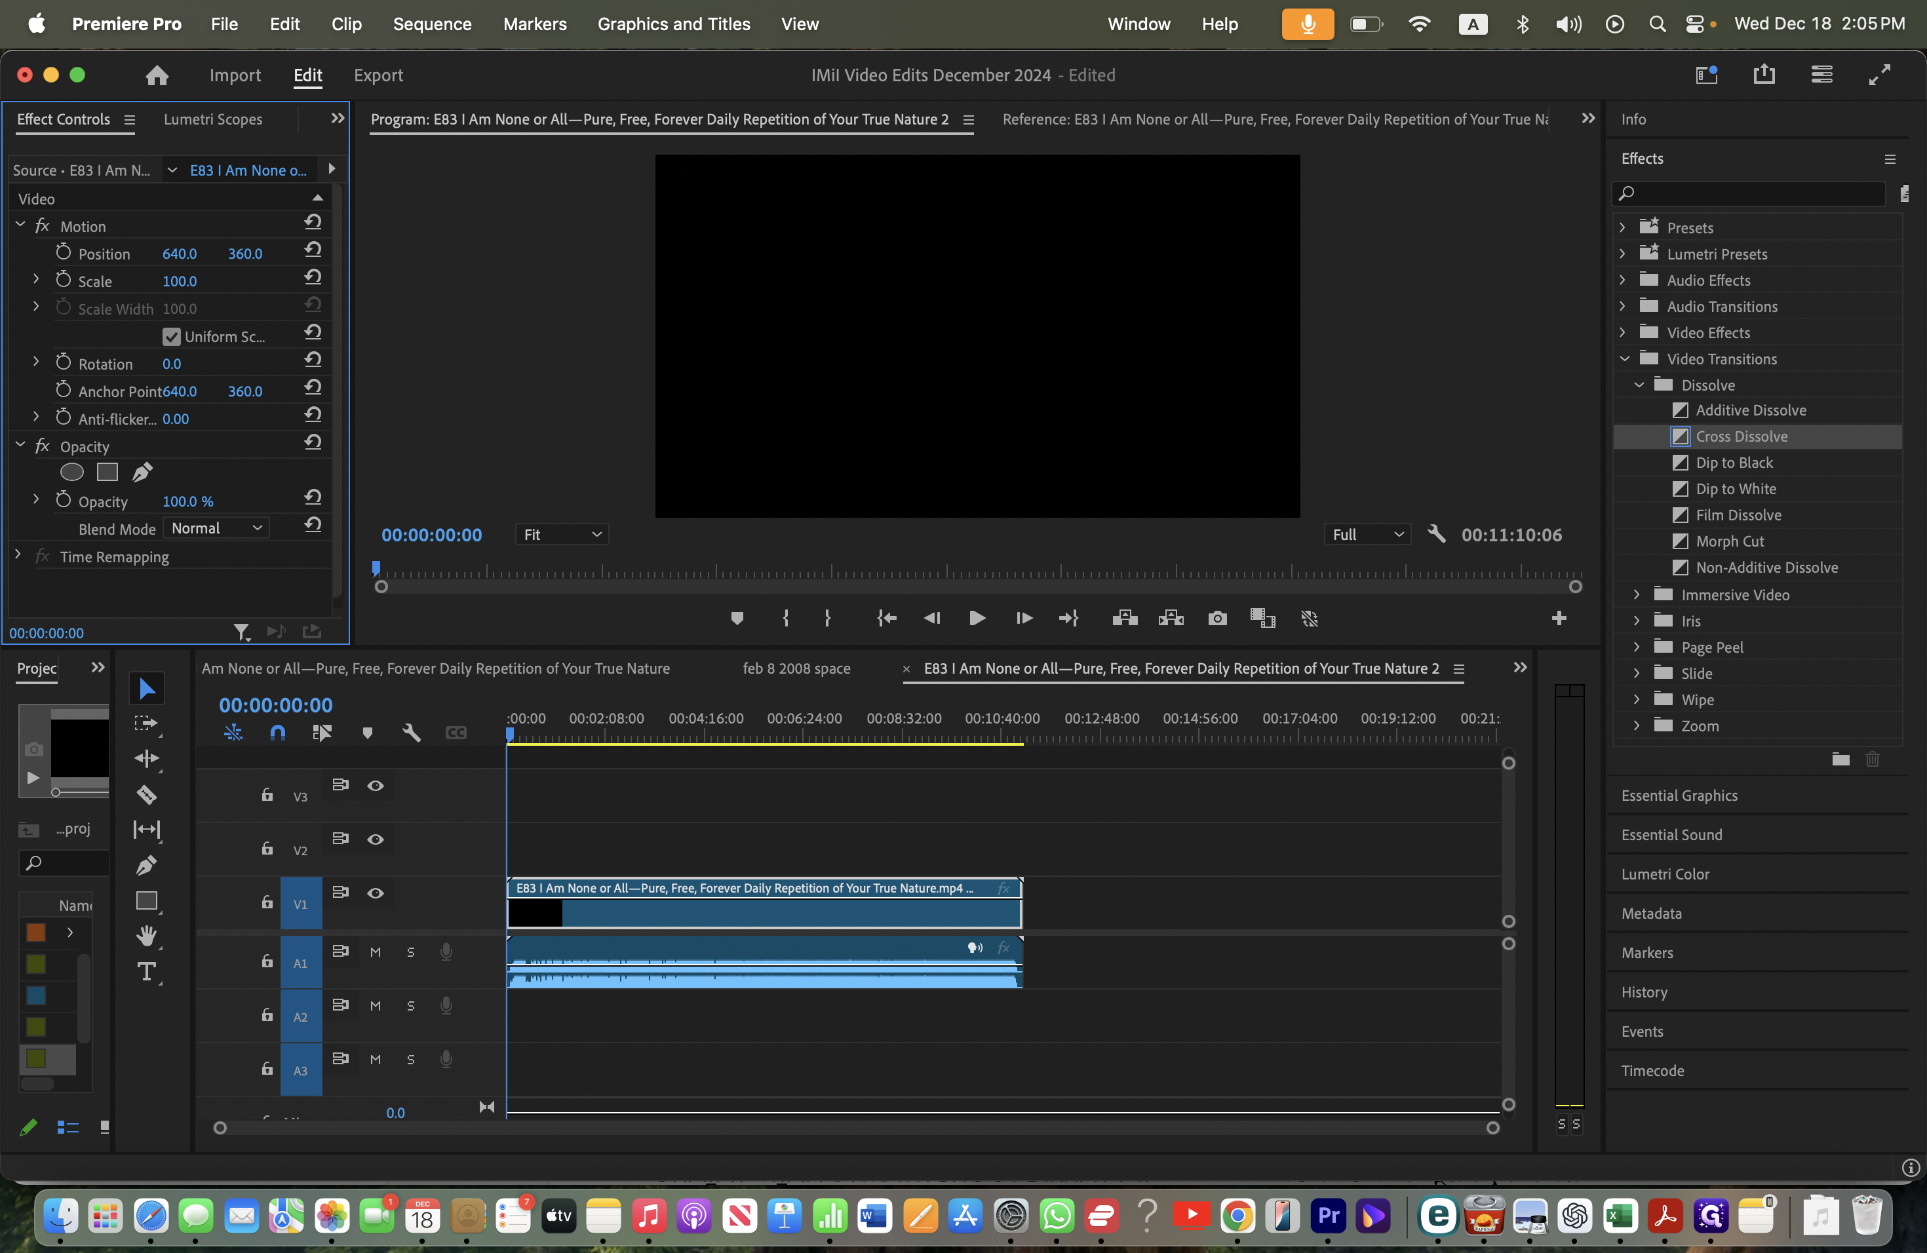This screenshot has height=1253, width=1927.
Task: Switch to the Lumetri Scopes tab
Action: [x=213, y=119]
